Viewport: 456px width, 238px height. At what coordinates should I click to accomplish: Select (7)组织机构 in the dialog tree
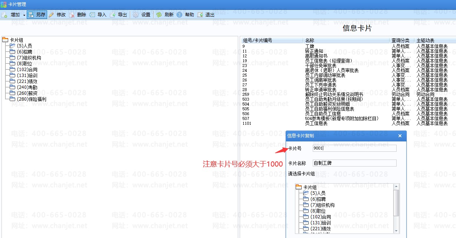(x=322, y=205)
